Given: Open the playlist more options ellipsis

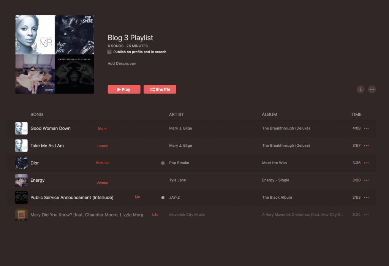Looking at the screenshot, I should [x=372, y=89].
